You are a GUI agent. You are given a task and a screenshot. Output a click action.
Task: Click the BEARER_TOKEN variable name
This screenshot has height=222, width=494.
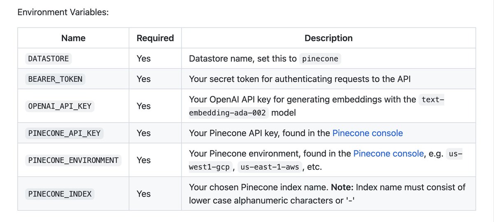point(55,79)
